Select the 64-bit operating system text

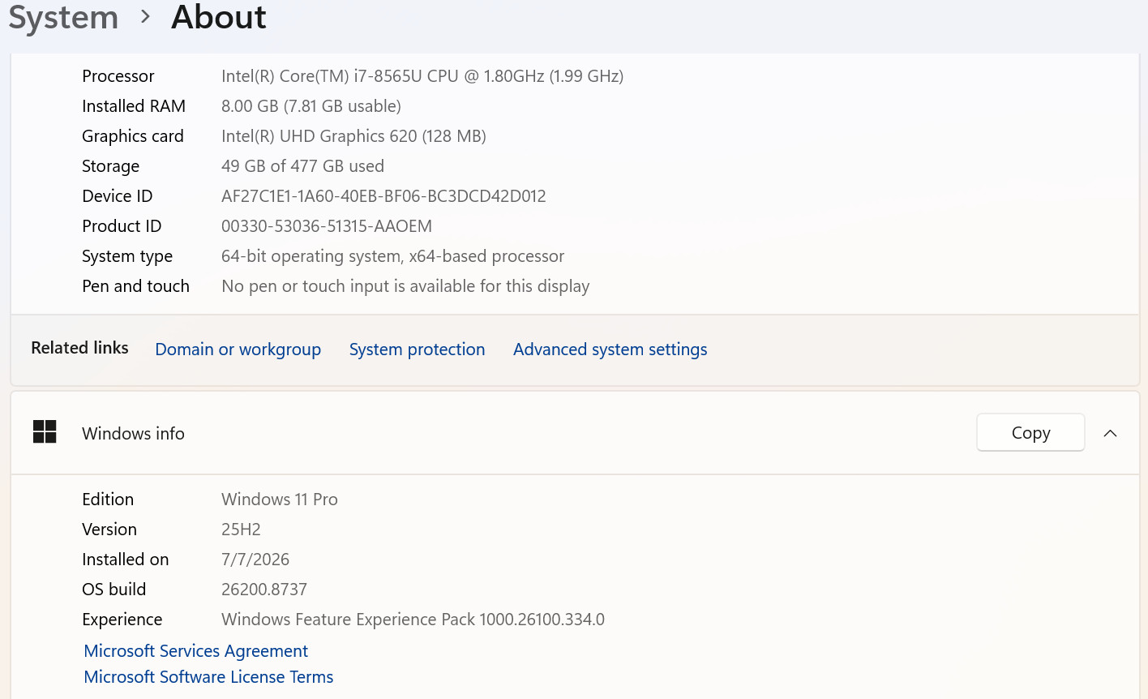(x=392, y=256)
